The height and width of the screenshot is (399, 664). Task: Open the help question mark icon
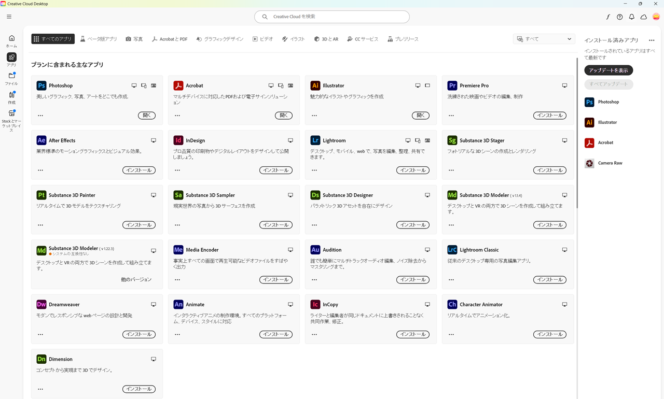point(619,17)
